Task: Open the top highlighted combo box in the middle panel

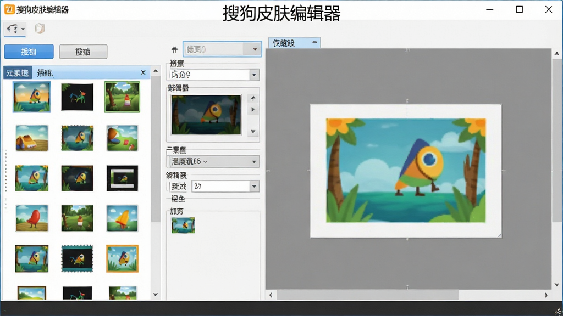Action: [222, 49]
